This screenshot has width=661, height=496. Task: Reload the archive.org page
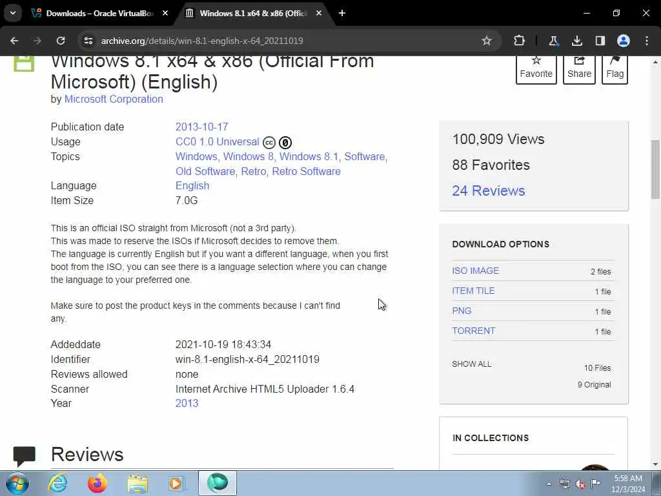click(61, 41)
